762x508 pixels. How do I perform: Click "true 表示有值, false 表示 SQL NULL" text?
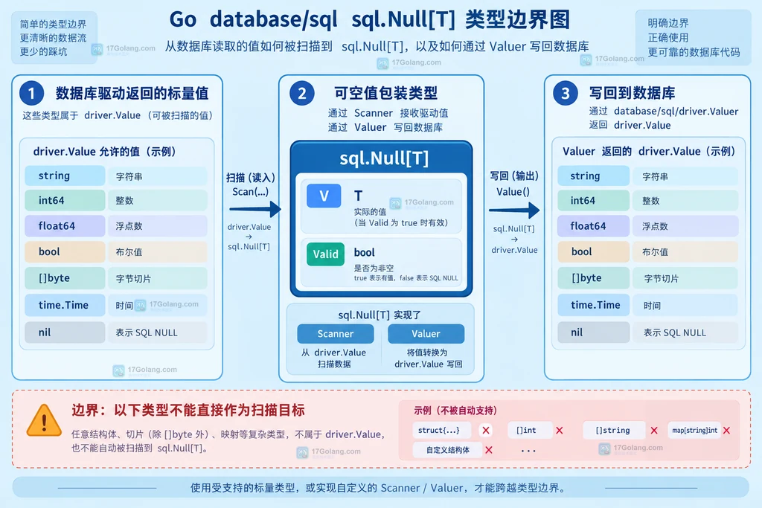pos(406,278)
